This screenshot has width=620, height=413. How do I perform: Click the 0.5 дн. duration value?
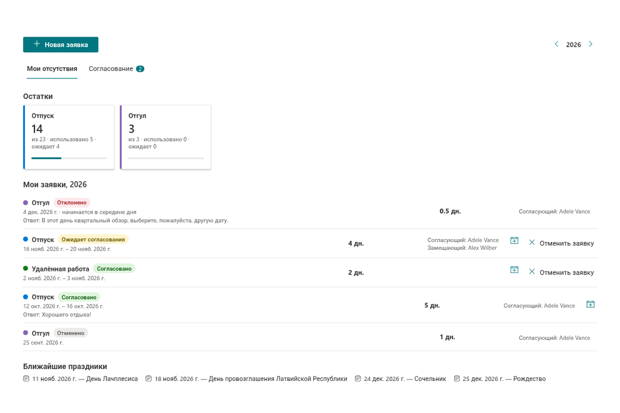pos(450,211)
